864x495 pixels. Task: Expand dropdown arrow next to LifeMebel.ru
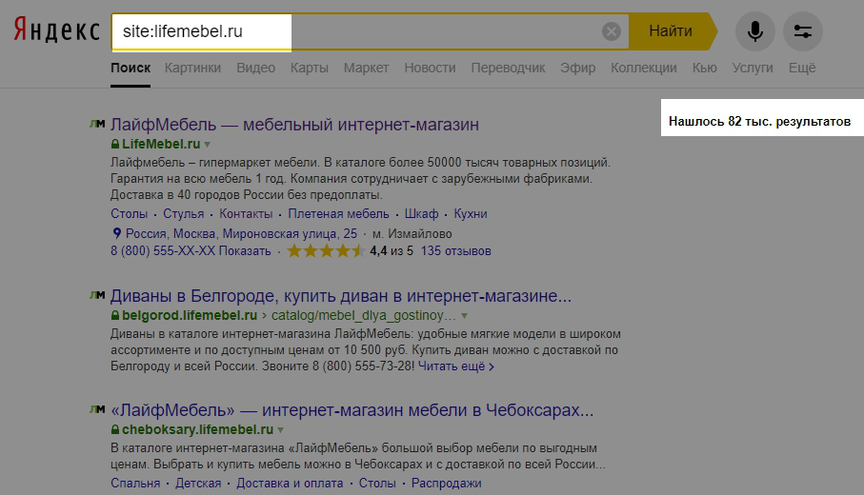coord(207,145)
